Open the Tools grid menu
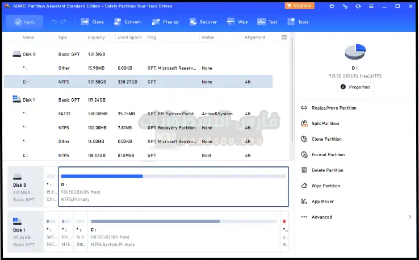Screen dimensions: 419x260 coord(298,22)
